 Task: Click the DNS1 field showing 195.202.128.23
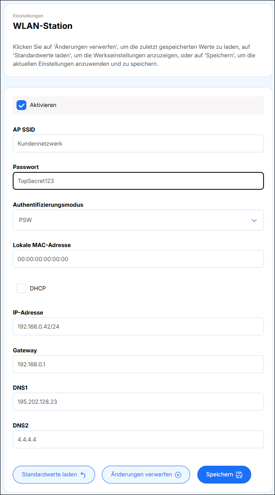pos(138,402)
